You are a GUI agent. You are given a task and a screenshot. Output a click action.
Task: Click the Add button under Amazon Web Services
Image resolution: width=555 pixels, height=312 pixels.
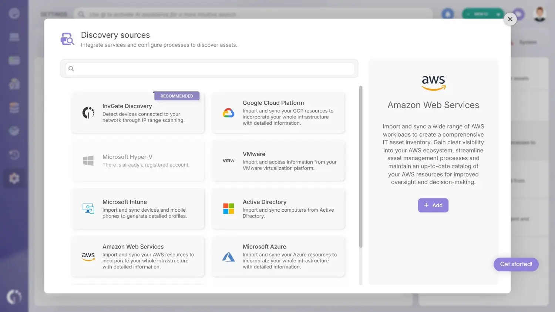tap(433, 205)
